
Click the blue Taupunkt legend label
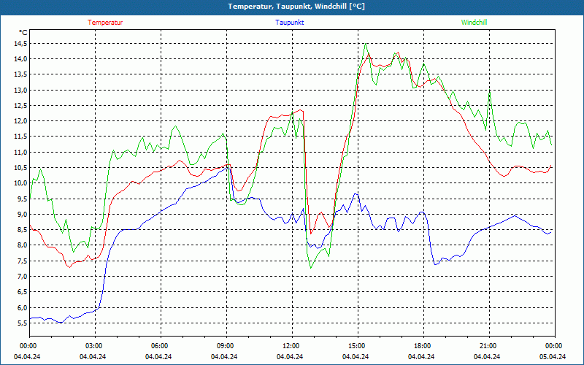289,23
